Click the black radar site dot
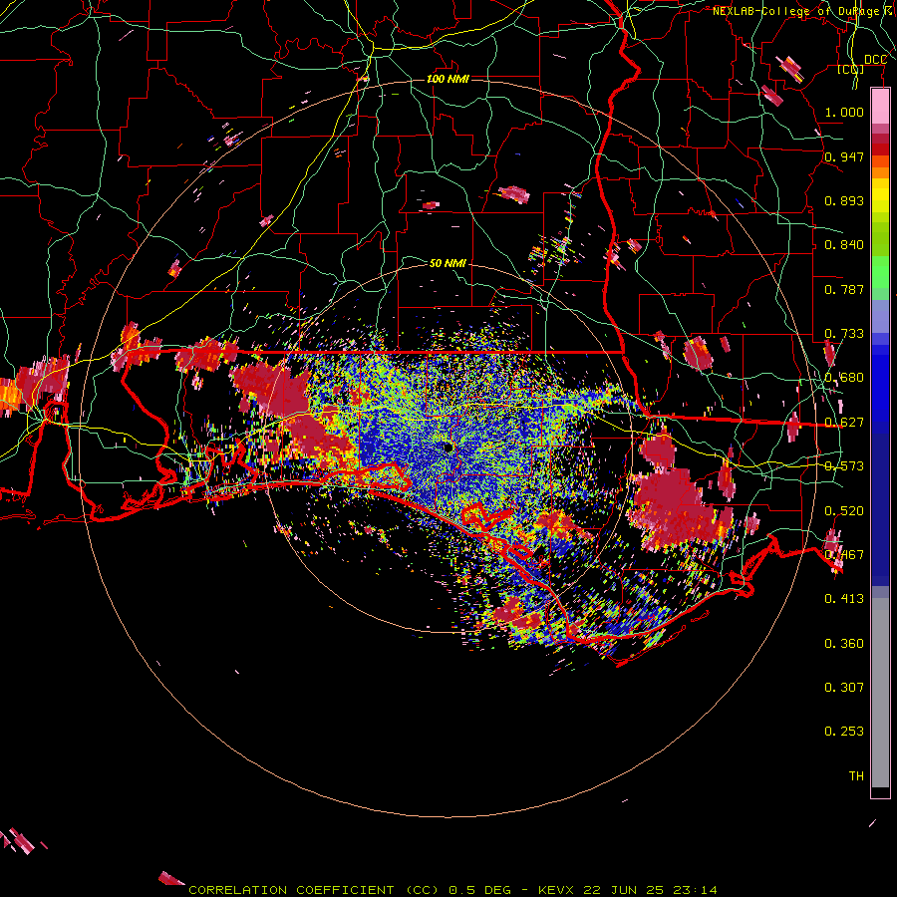 [x=448, y=448]
